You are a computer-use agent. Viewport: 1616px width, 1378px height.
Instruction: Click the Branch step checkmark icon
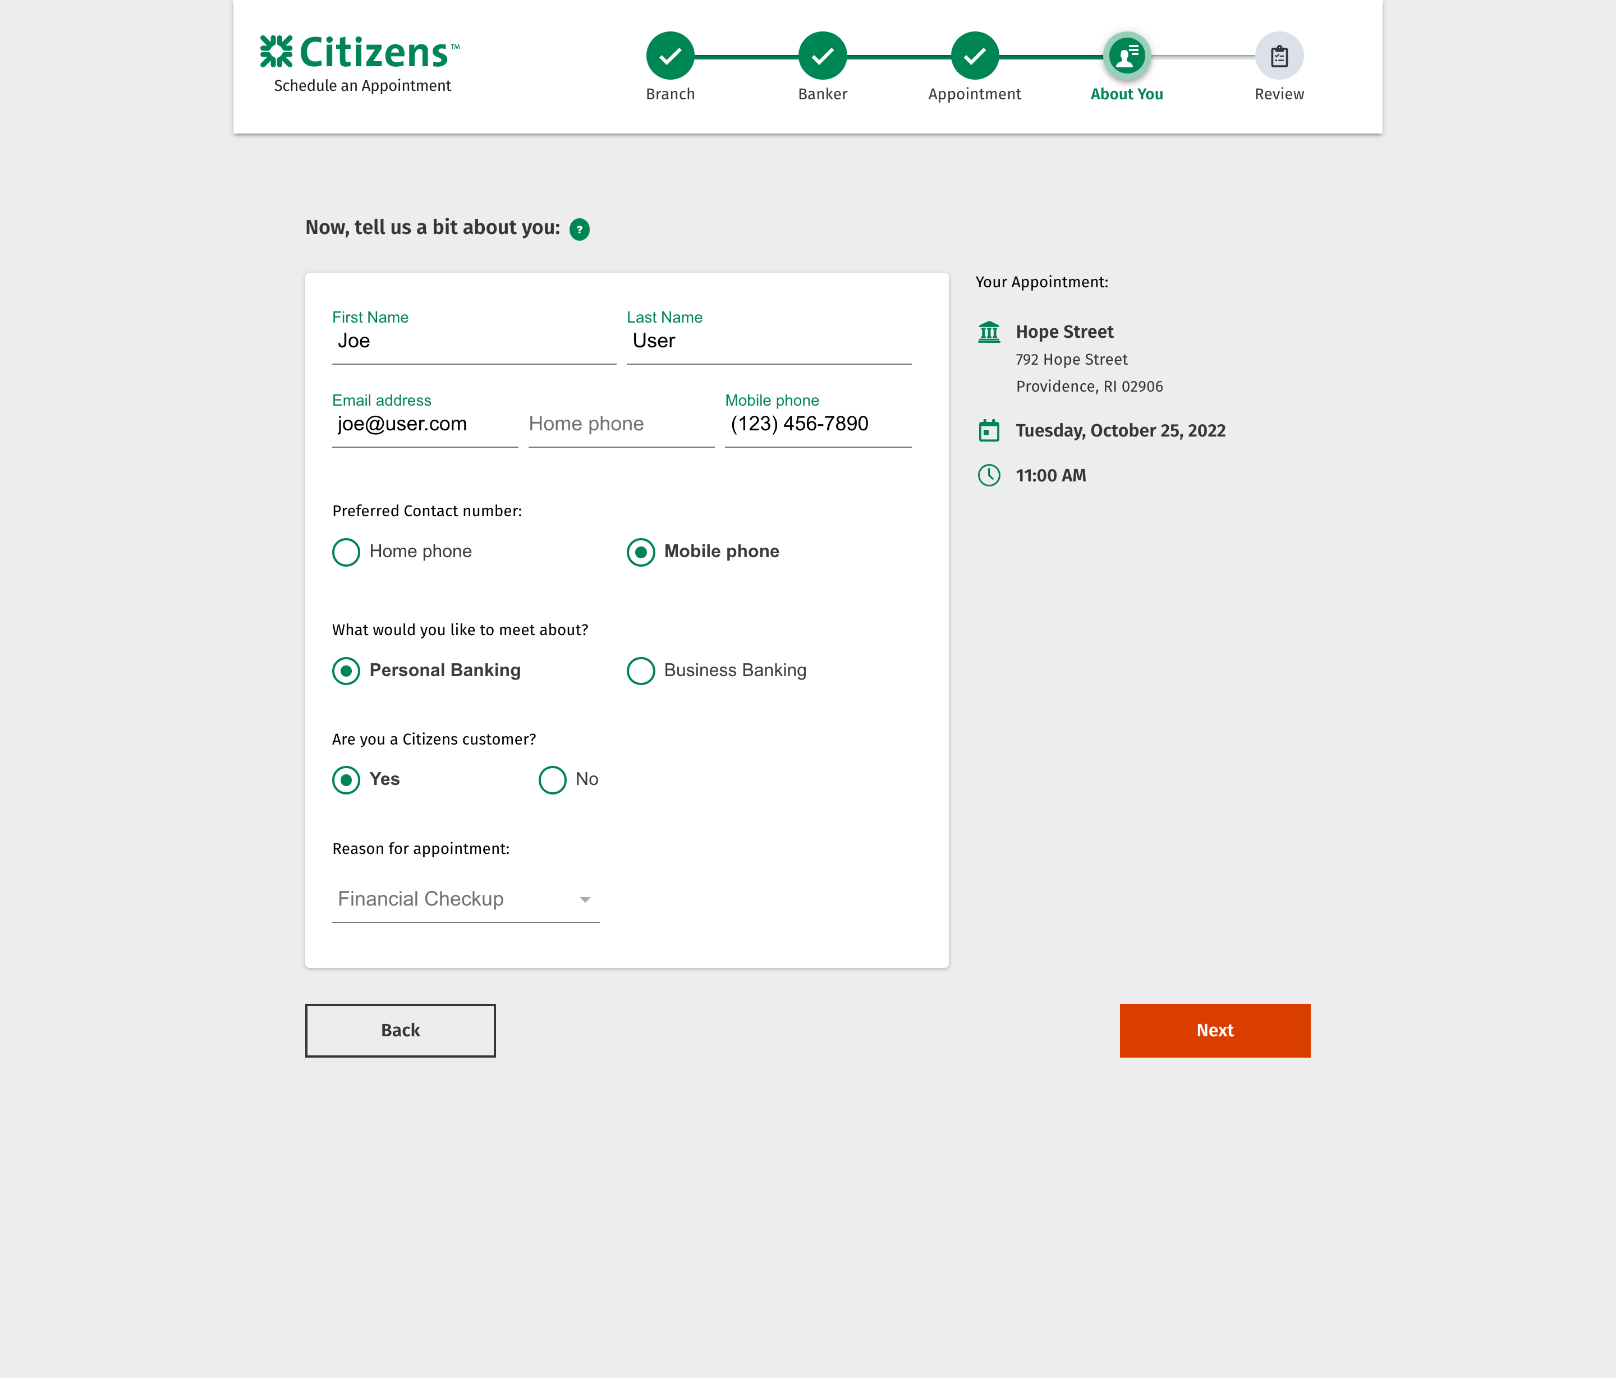click(669, 56)
